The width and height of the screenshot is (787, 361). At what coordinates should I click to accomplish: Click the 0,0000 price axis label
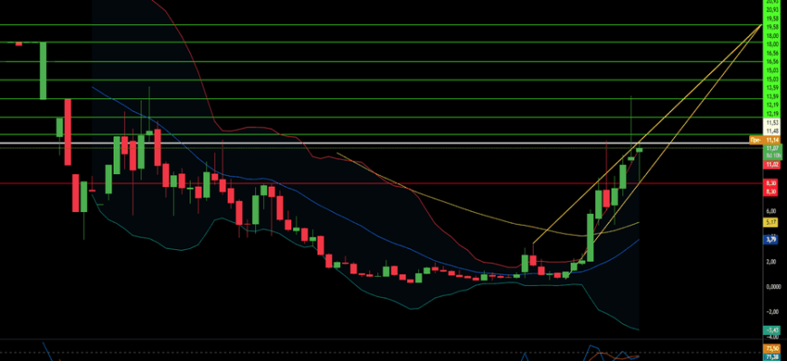click(773, 286)
